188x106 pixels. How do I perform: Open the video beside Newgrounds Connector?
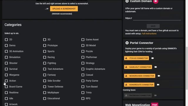159,76
